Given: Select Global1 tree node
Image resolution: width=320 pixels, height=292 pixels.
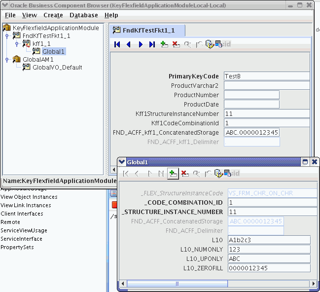Looking at the screenshot, I should 53,51.
